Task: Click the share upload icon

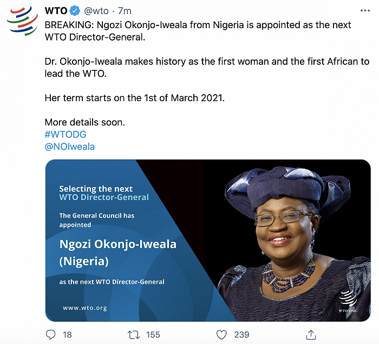Action: (311, 334)
